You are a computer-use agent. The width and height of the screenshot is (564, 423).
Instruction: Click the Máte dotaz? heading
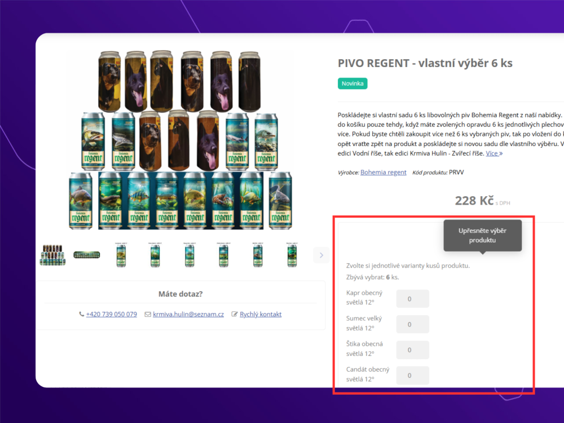pyautogui.click(x=180, y=294)
